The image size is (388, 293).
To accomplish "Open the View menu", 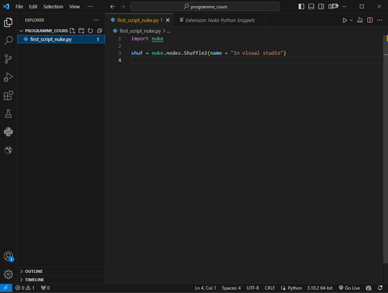I will tap(74, 6).
